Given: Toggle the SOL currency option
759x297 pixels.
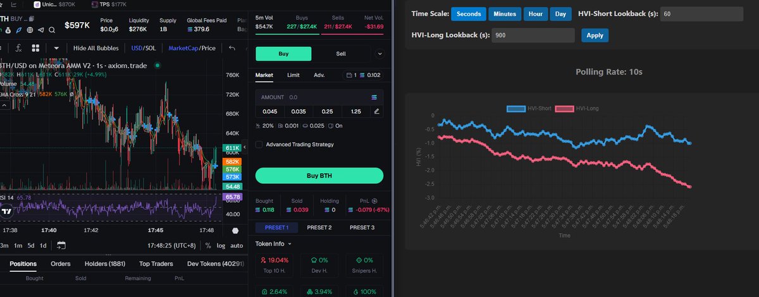Looking at the screenshot, I should point(150,48).
